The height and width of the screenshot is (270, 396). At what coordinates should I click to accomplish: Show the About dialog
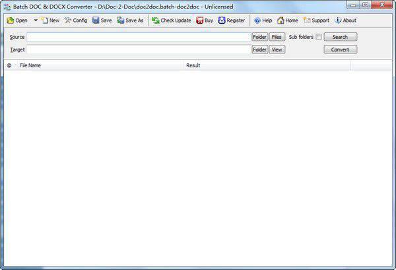[x=345, y=20]
